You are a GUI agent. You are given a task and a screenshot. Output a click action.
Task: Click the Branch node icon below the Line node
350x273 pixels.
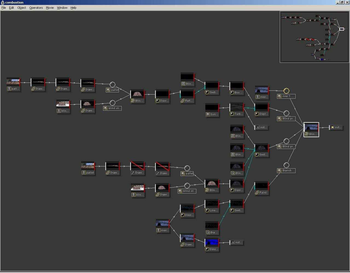208,233
